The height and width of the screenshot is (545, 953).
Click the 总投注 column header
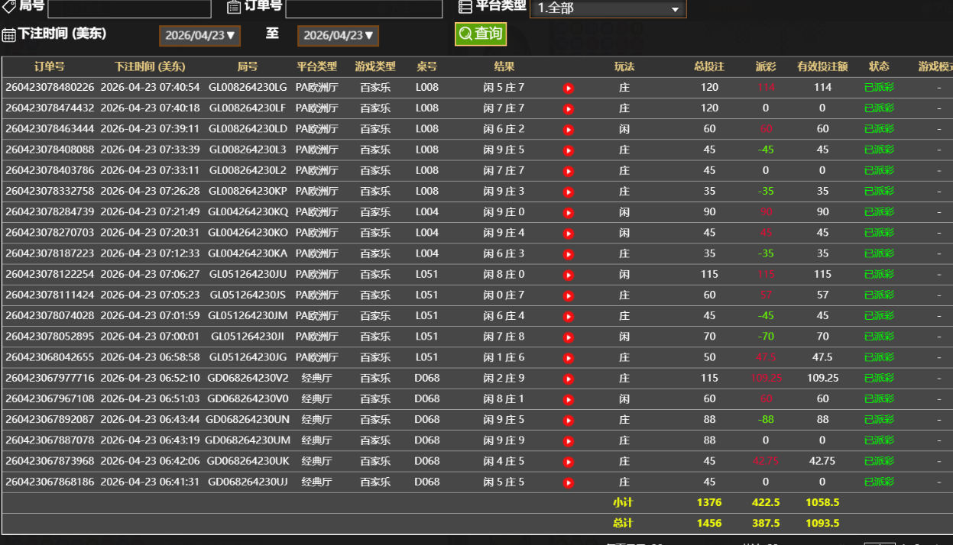click(x=709, y=66)
